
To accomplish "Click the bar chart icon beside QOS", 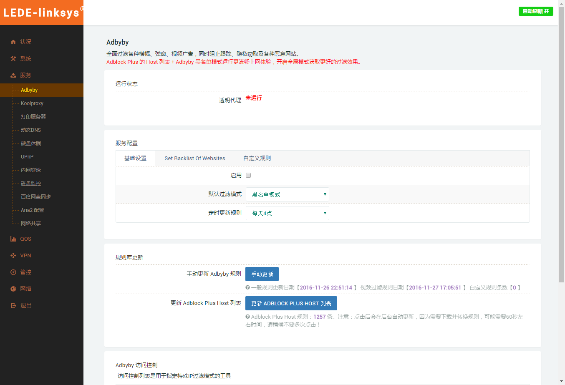I will (13, 239).
